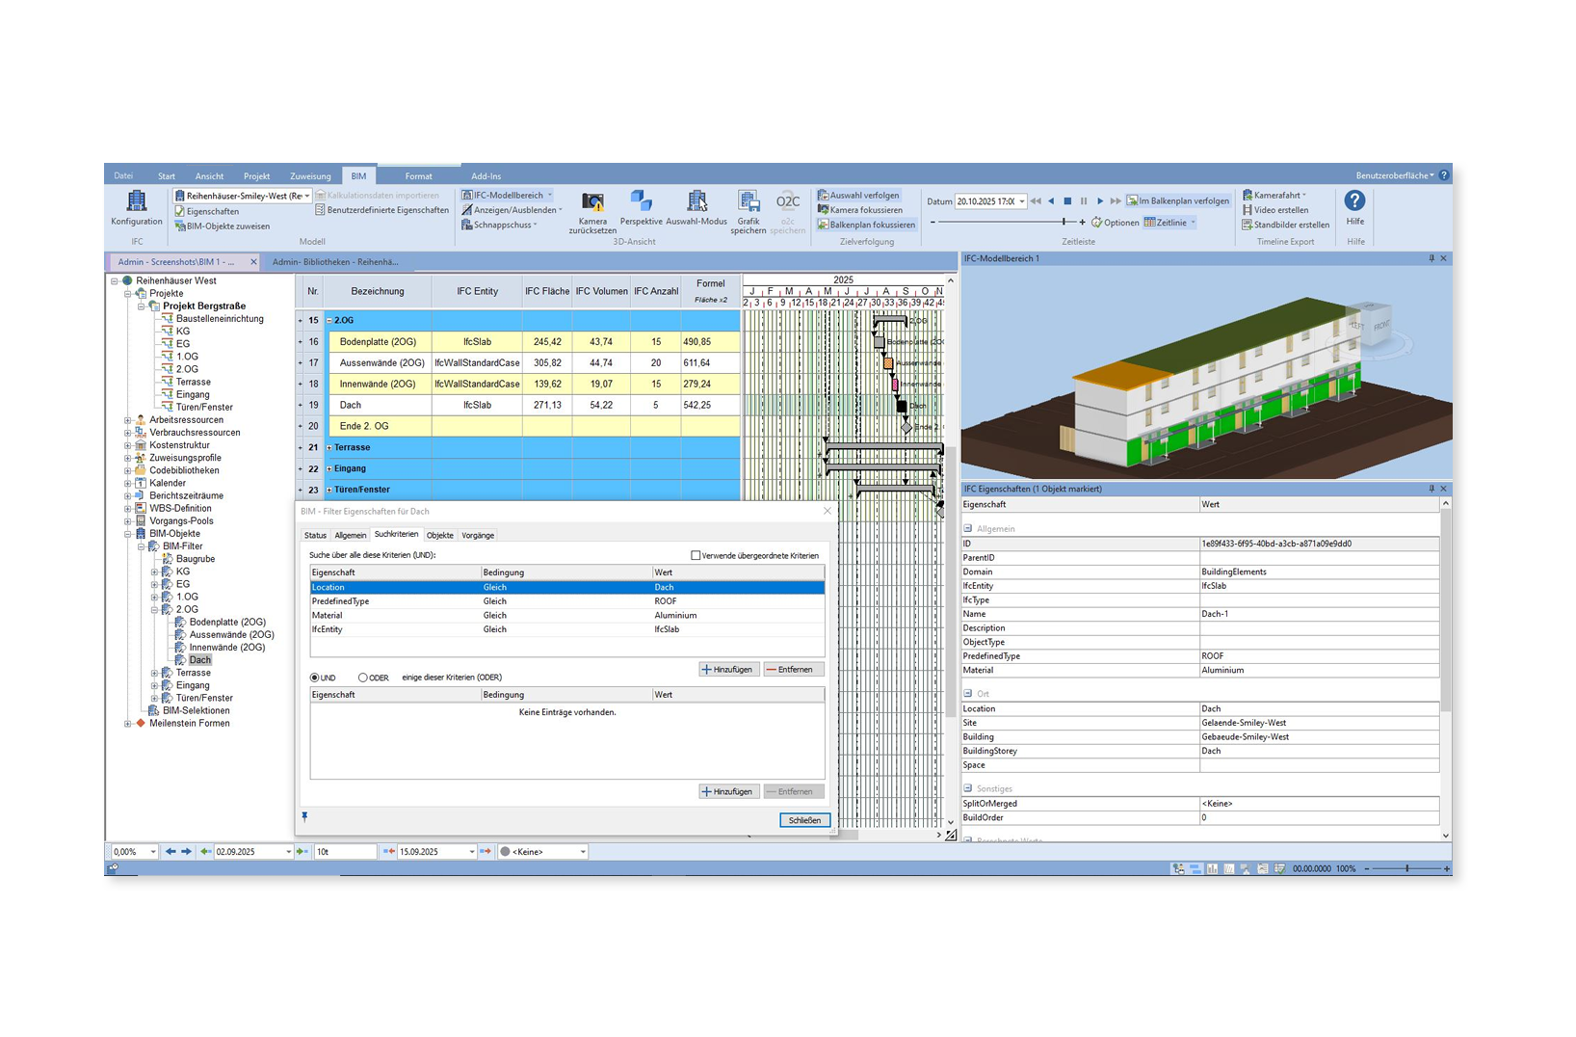Switch to the Objekte dialog tab

(439, 536)
